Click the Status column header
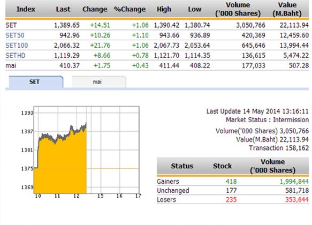This screenshot has width=312, height=225. pyautogui.click(x=182, y=166)
